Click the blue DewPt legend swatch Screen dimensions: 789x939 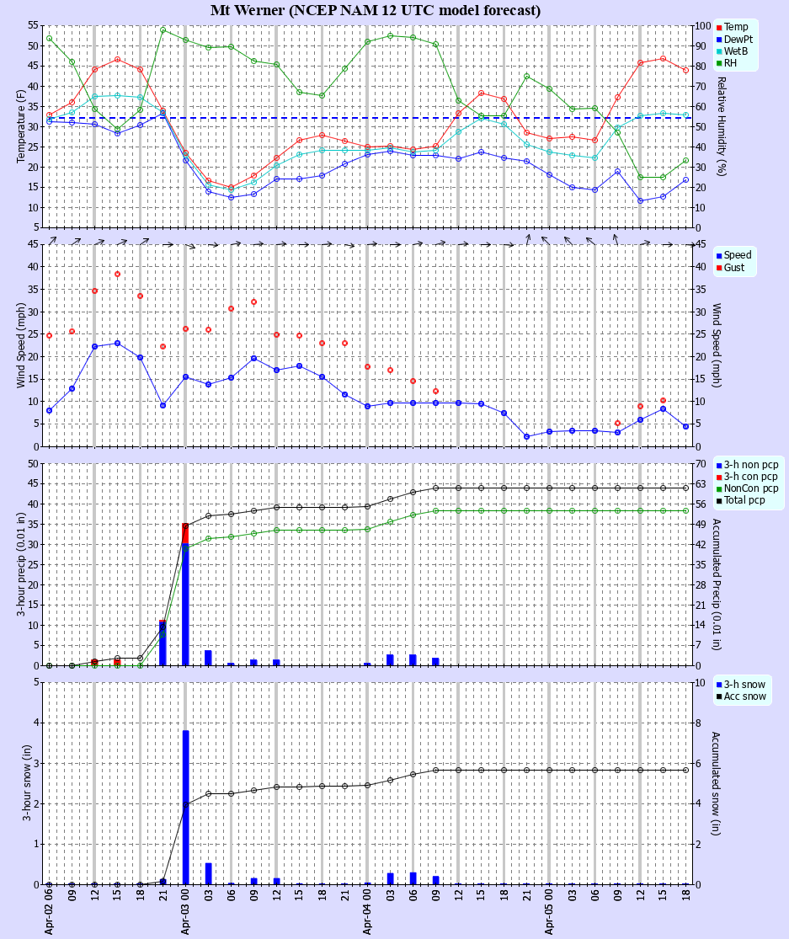click(x=720, y=40)
